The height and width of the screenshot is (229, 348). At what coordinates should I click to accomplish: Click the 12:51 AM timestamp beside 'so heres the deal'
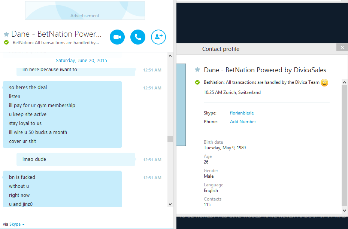[152, 88]
